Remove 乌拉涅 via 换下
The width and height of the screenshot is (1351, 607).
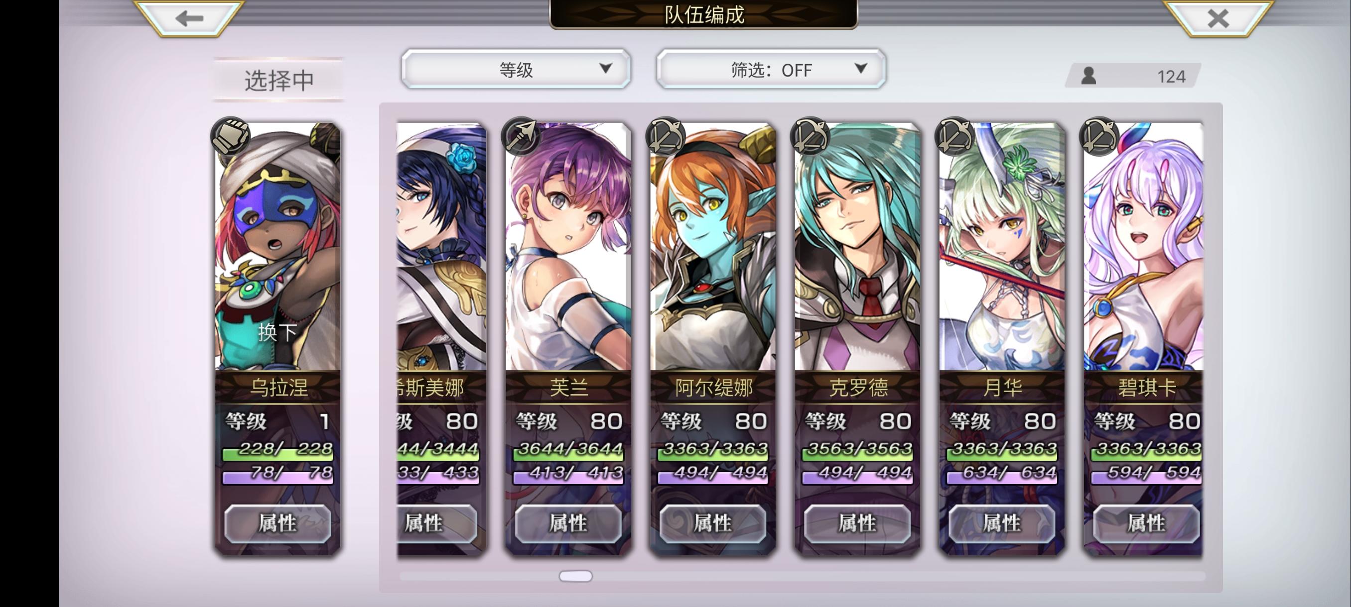[277, 332]
